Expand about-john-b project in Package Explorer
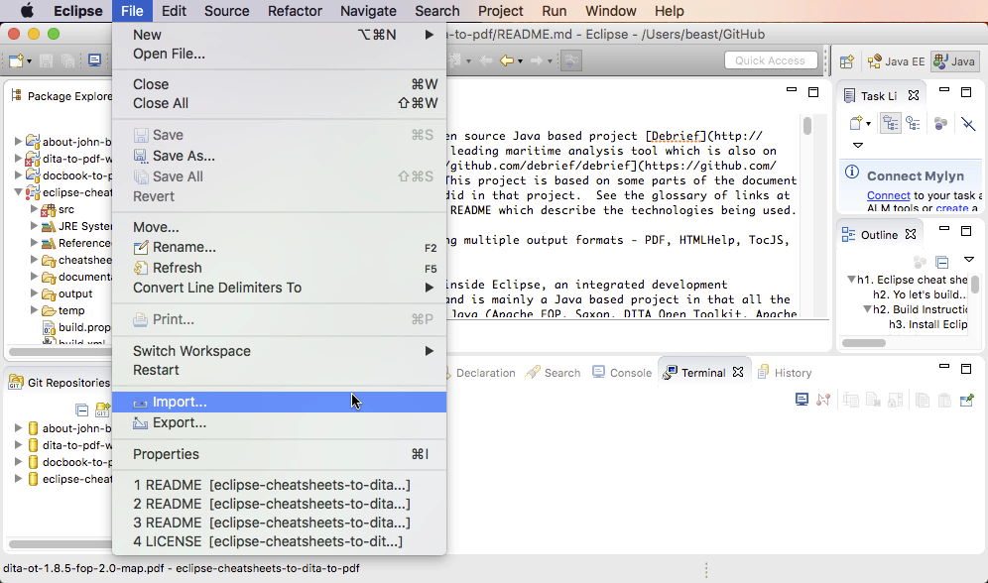 pyautogui.click(x=18, y=141)
